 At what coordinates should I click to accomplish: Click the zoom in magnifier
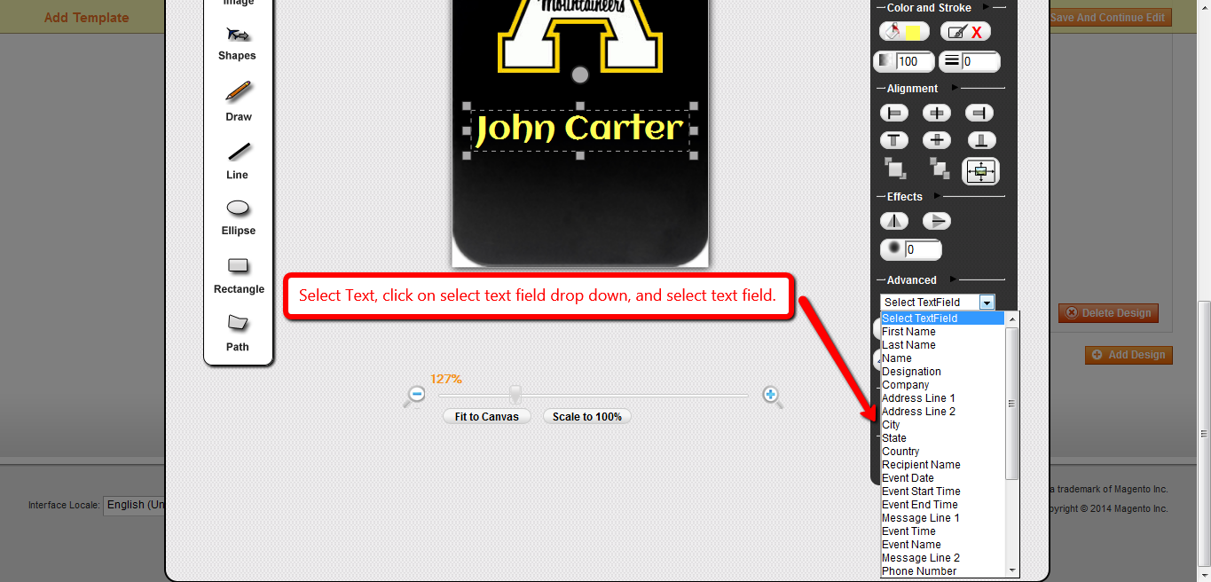772,396
